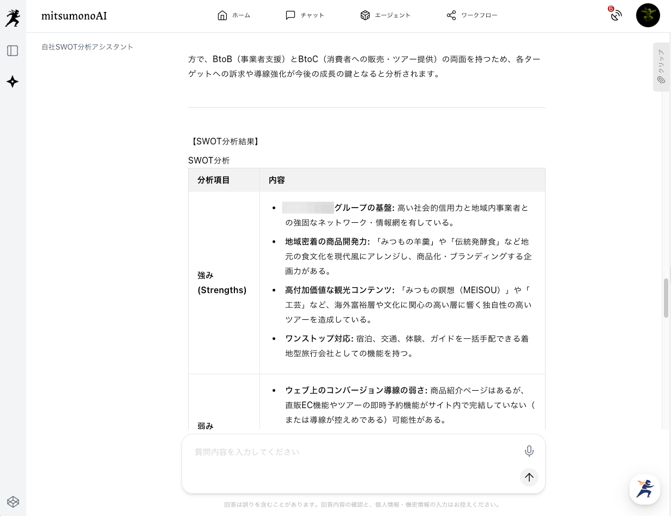Image resolution: width=671 pixels, height=516 pixels.
Task: Open the user profile avatar
Action: pyautogui.click(x=648, y=15)
